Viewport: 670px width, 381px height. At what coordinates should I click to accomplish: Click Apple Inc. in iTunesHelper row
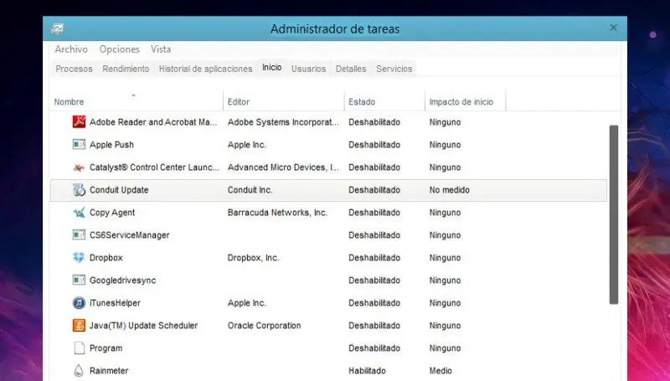tap(246, 303)
